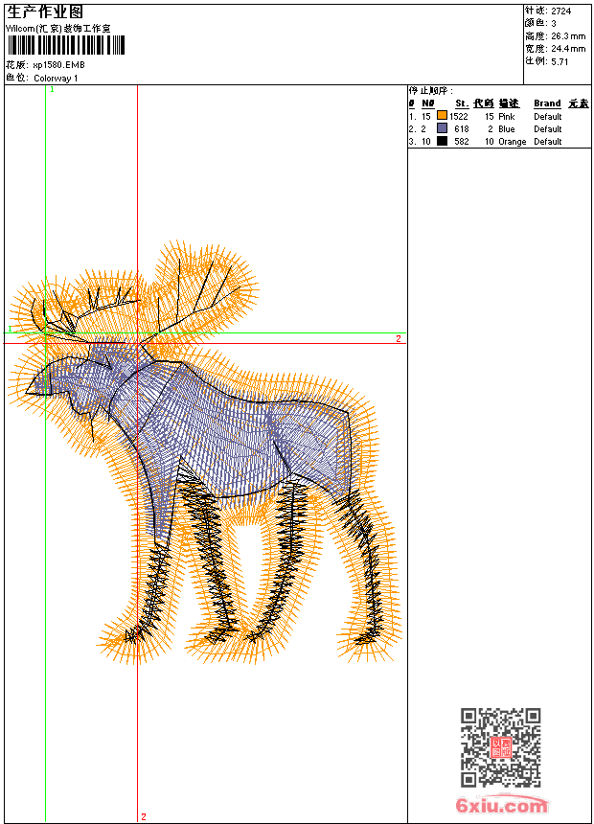Viewport: 594px width, 824px height.
Task: Click the file name xp1580.EMB
Action: (58, 65)
